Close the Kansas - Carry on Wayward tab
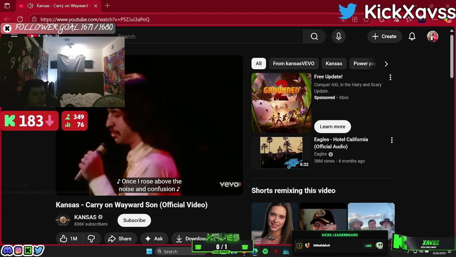This screenshot has width=456, height=257. click(95, 6)
